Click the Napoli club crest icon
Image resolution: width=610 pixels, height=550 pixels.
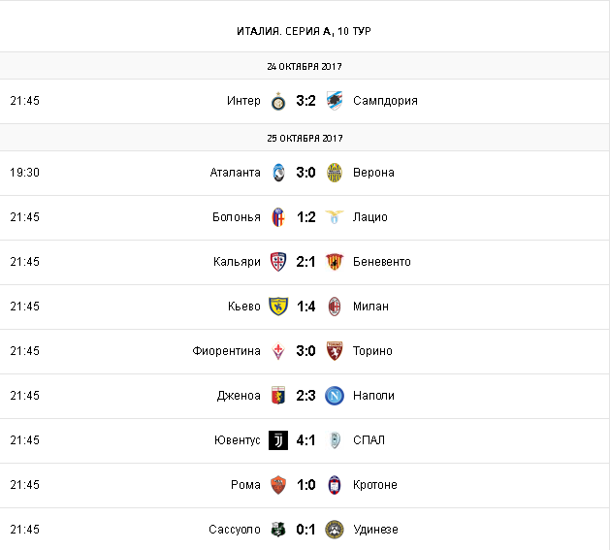click(x=335, y=396)
